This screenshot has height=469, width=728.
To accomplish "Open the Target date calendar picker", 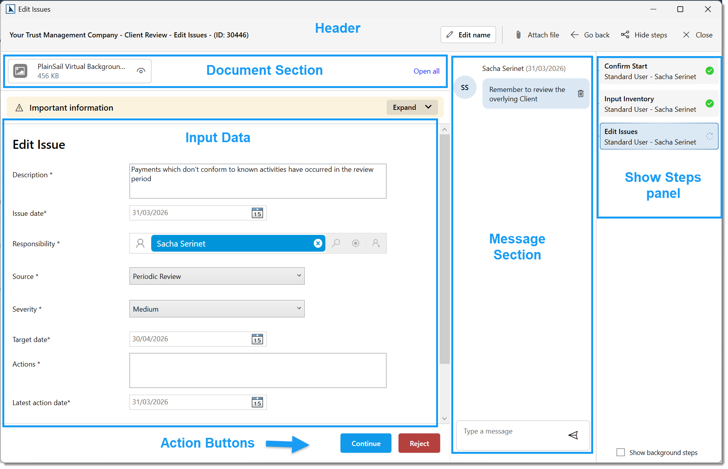I will [257, 339].
